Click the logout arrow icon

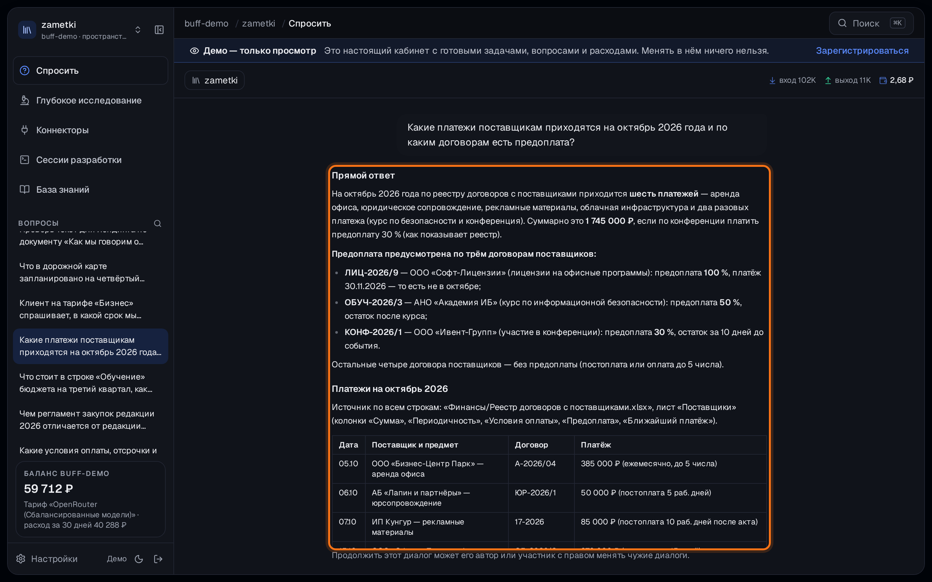[x=158, y=559]
